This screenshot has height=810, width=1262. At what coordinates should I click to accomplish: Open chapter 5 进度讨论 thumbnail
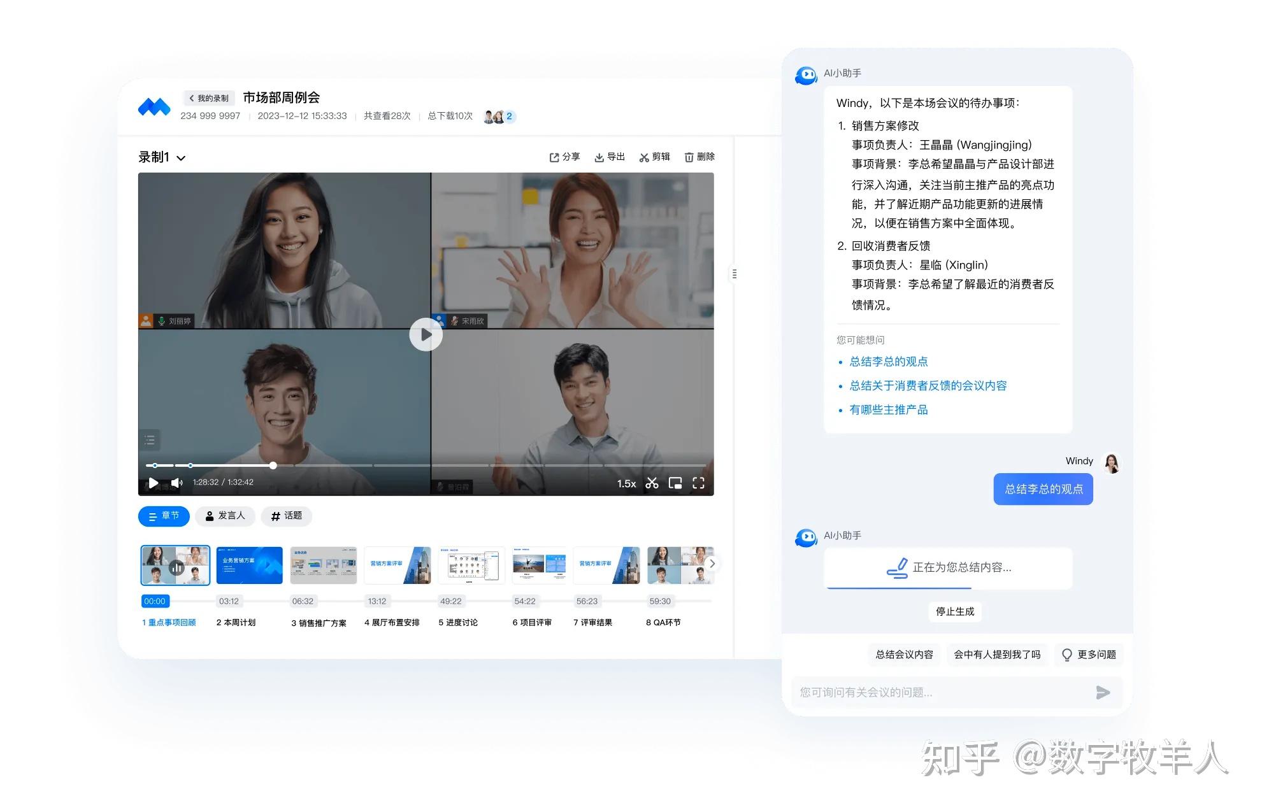(471, 565)
